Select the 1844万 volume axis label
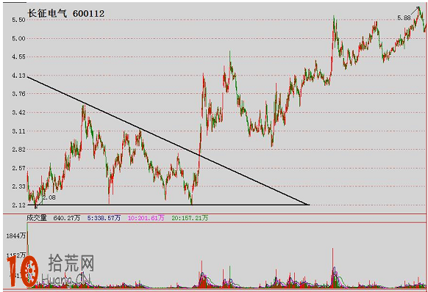 click(16, 236)
